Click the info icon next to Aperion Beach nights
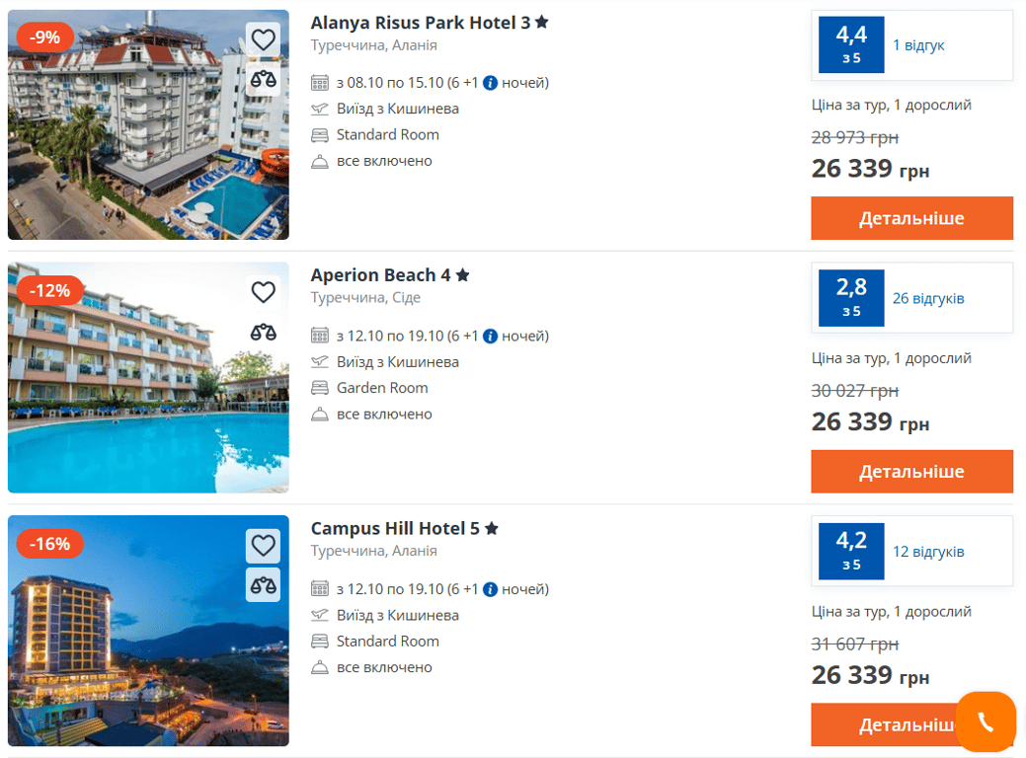The width and height of the screenshot is (1026, 758). (489, 336)
